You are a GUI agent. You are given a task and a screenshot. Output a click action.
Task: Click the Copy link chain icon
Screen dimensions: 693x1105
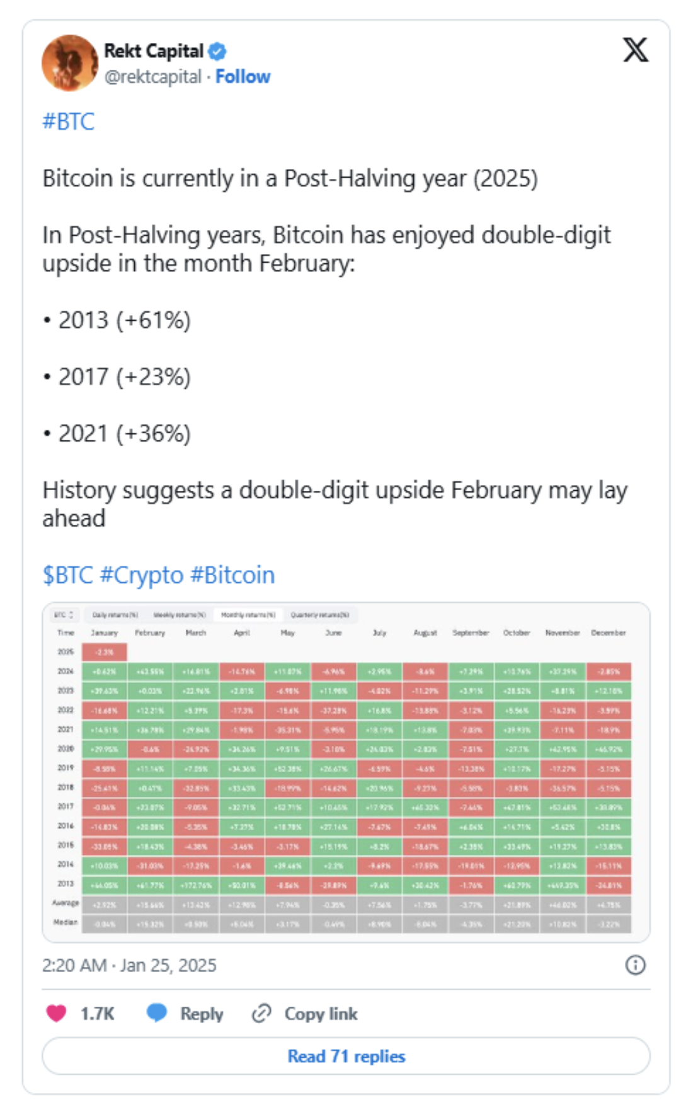[x=261, y=1013]
